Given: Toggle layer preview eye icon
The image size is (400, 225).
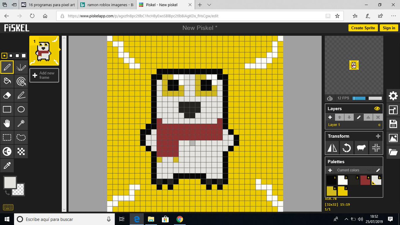Looking at the screenshot, I should [x=377, y=109].
